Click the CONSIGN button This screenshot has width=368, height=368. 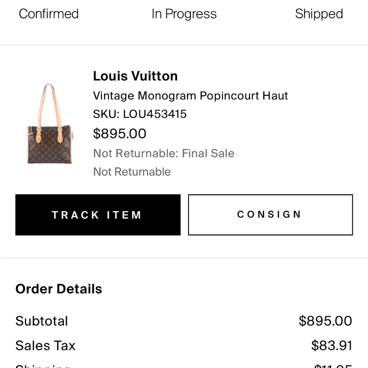click(270, 215)
